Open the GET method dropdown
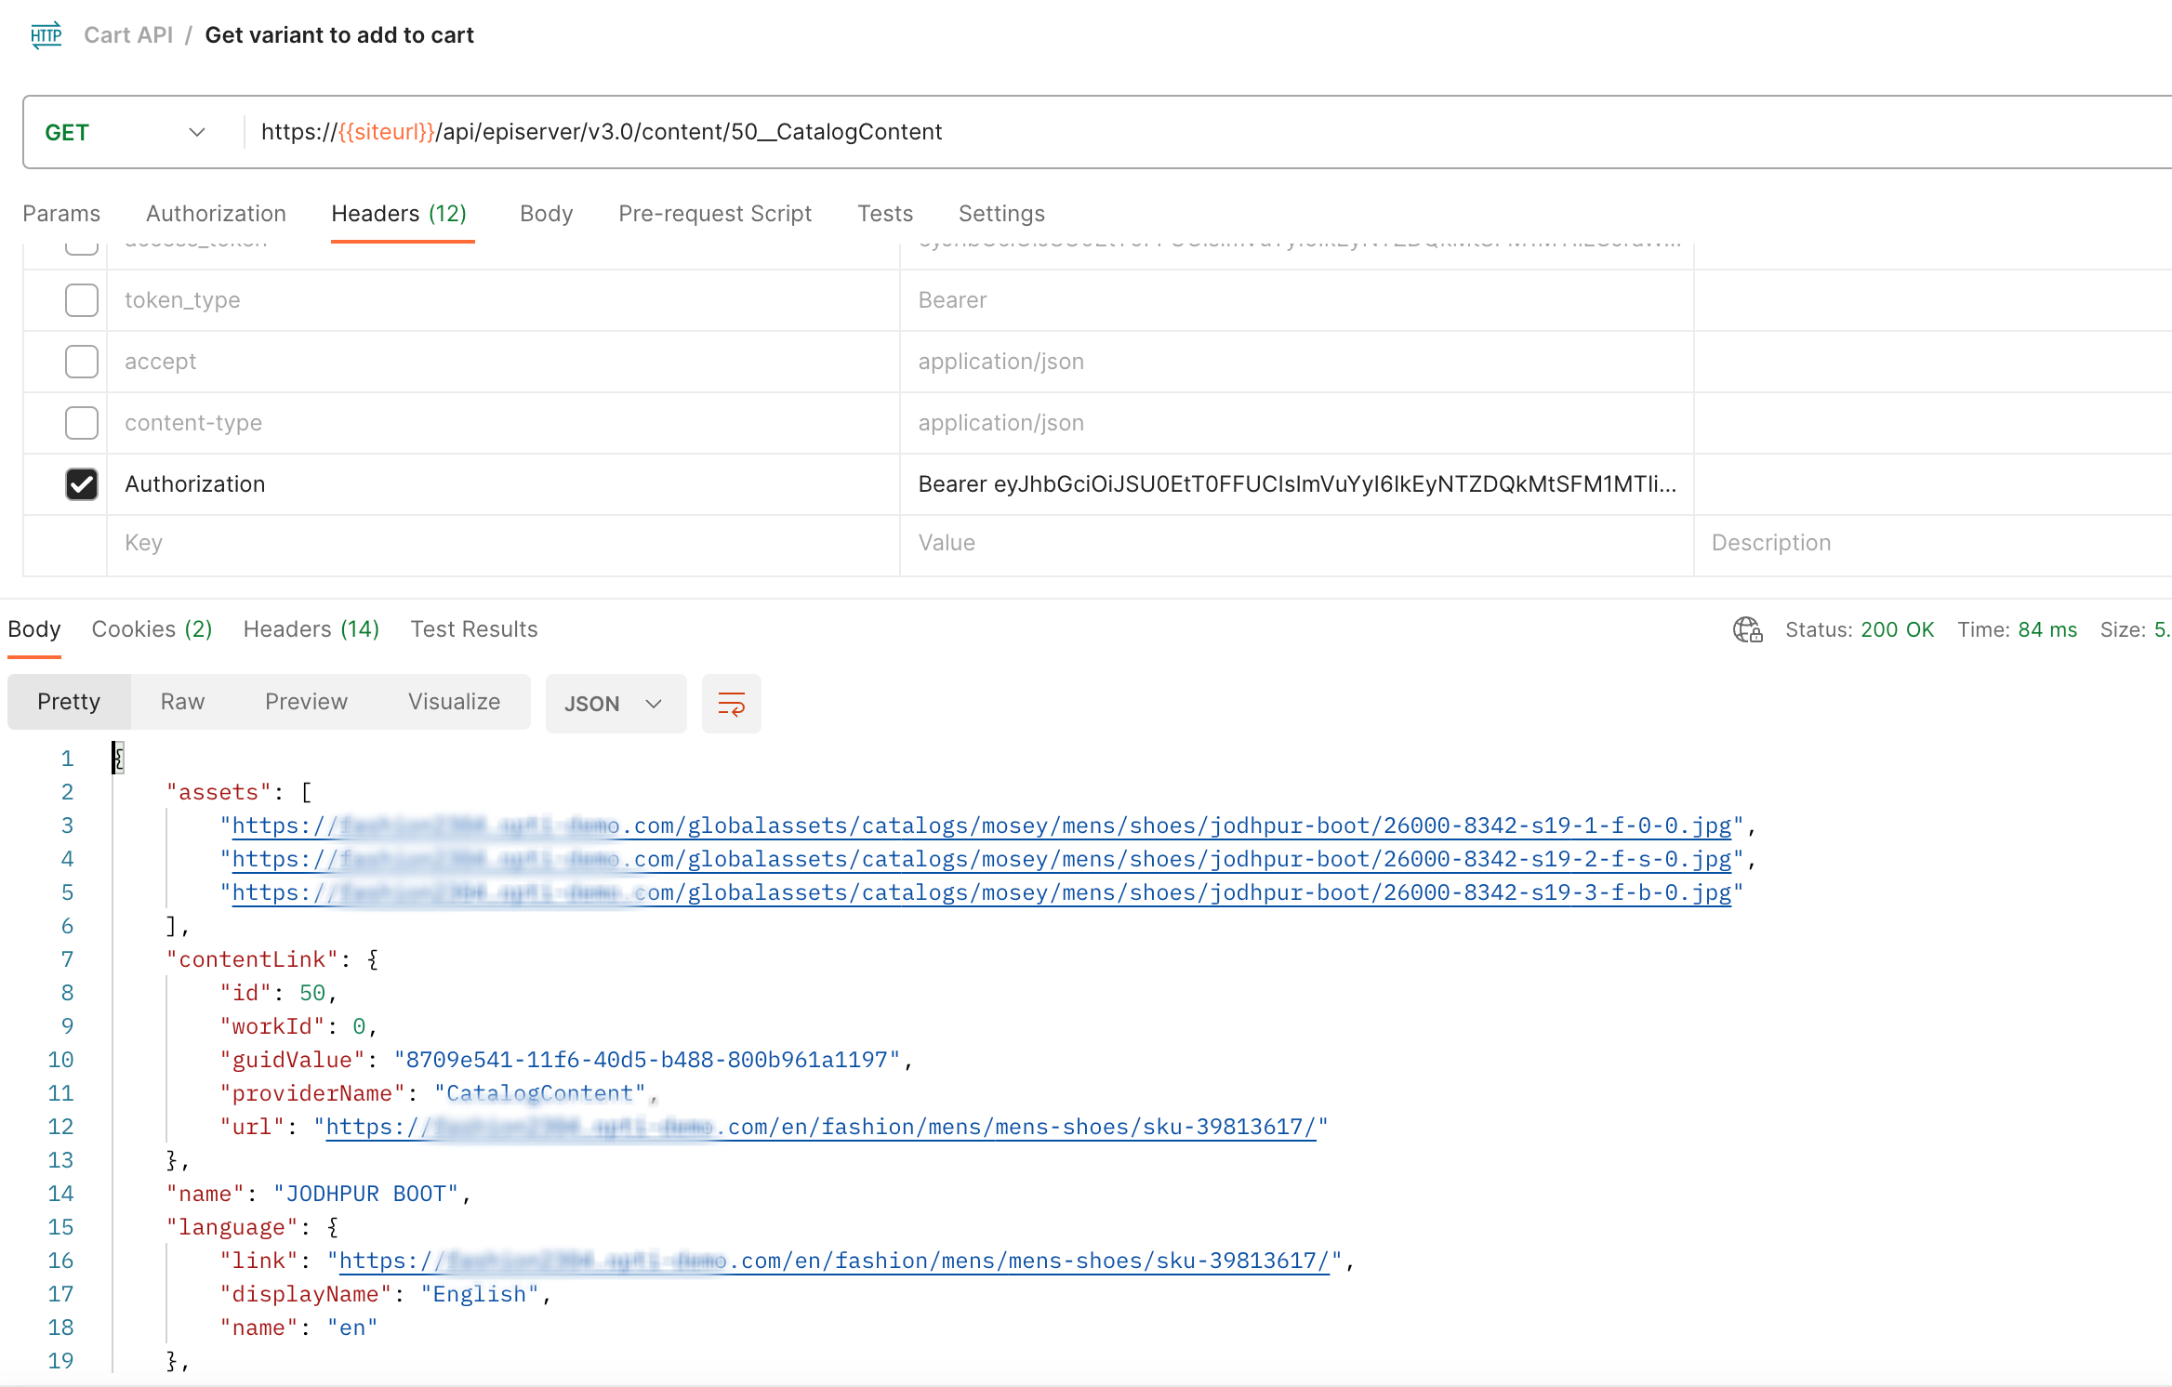 click(126, 132)
